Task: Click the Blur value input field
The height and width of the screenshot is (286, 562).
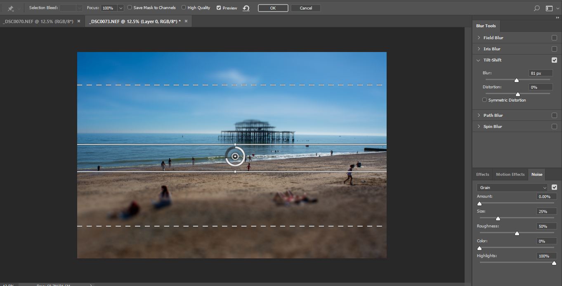Action: (540, 73)
